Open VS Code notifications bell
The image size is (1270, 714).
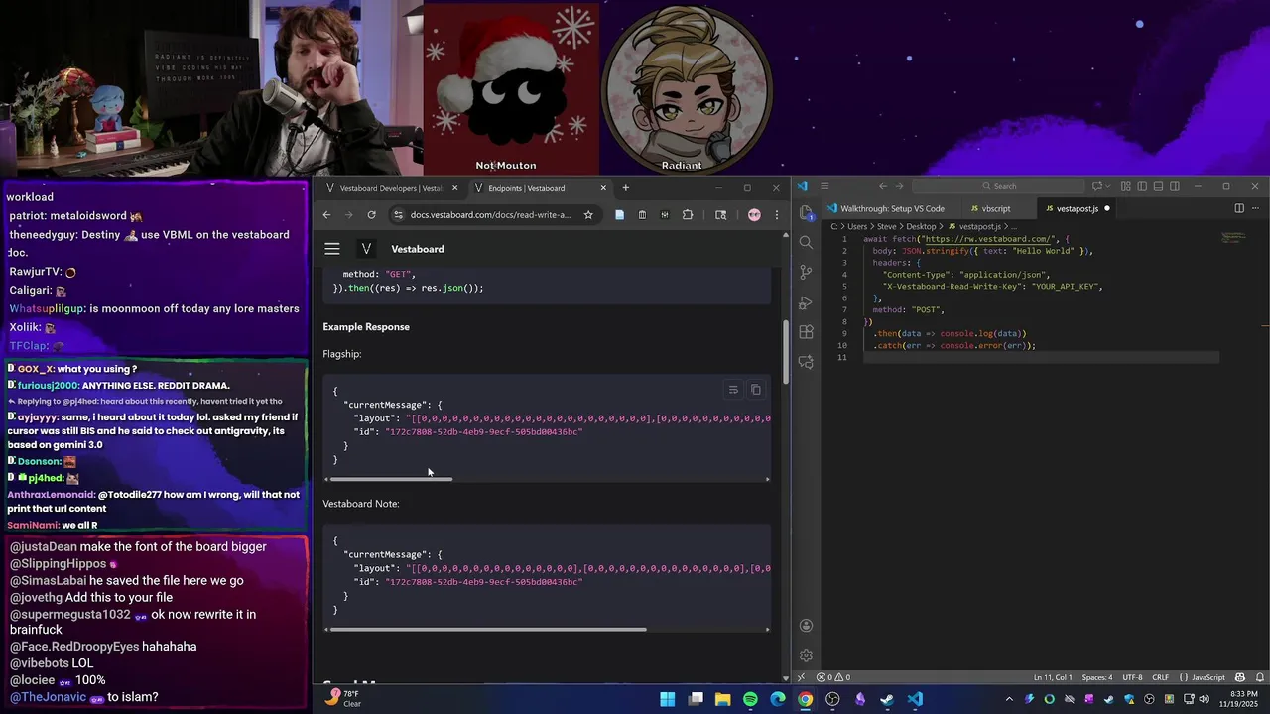[1258, 677]
